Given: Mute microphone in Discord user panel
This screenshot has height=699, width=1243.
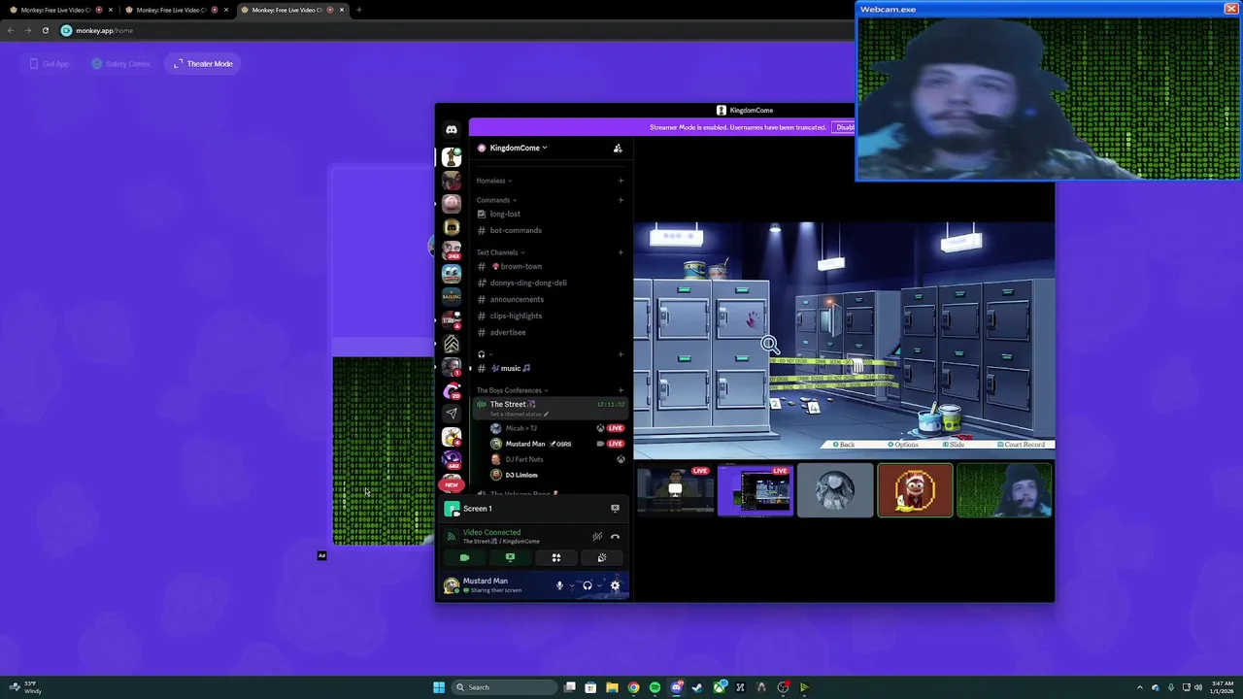Looking at the screenshot, I should pyautogui.click(x=559, y=585).
